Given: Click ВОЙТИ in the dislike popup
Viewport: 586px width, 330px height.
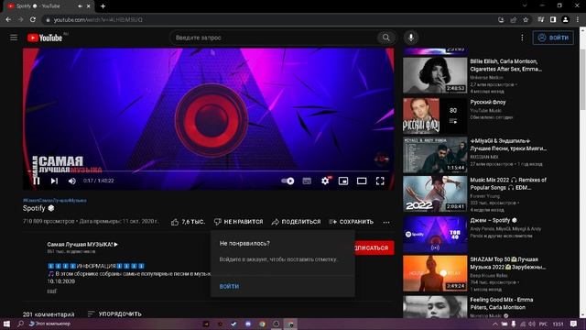Looking at the screenshot, I should pos(229,286).
